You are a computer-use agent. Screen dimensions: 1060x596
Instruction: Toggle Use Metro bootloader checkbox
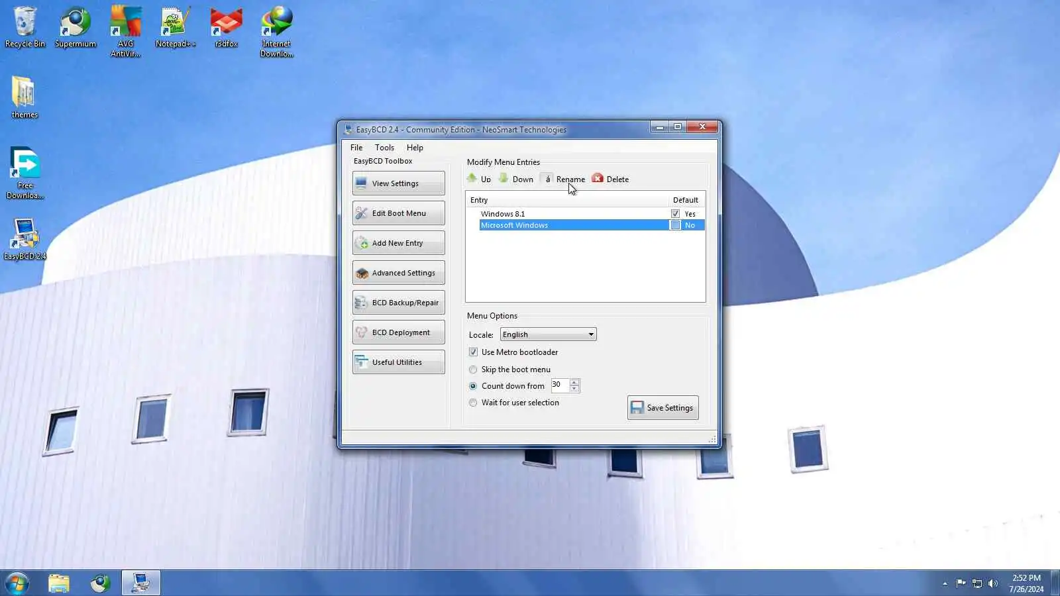[x=473, y=352]
